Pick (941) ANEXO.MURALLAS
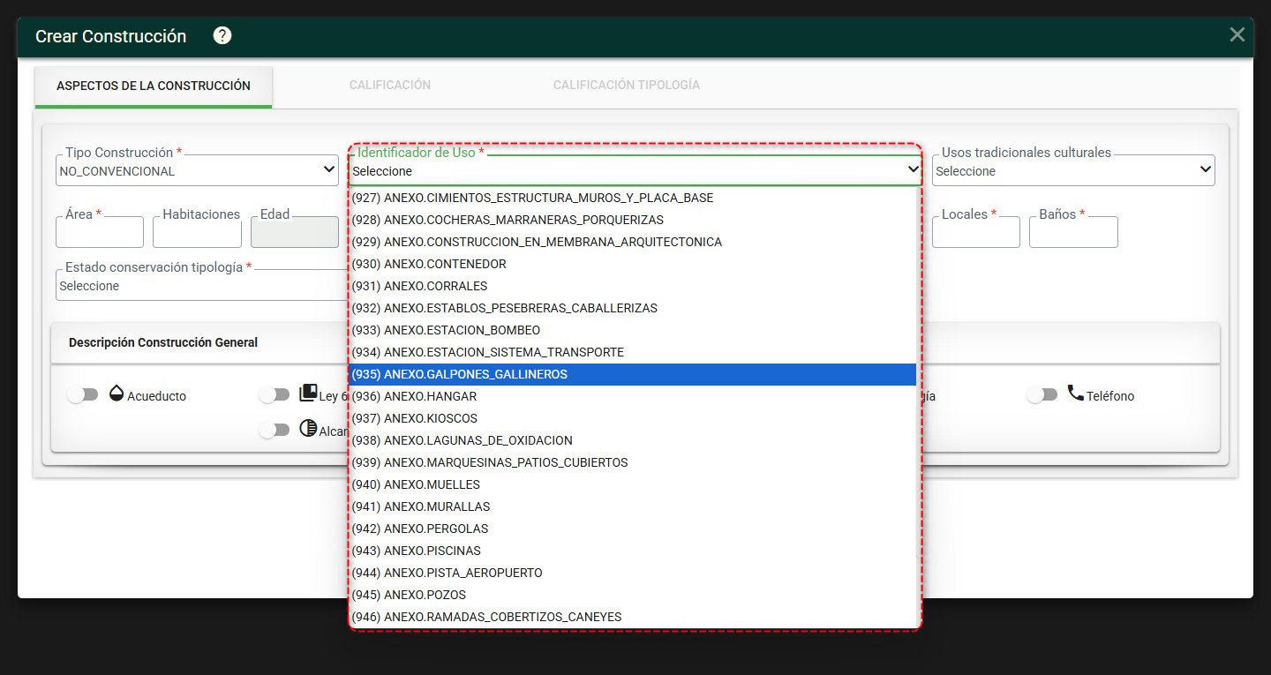This screenshot has height=675, width=1271. point(633,506)
